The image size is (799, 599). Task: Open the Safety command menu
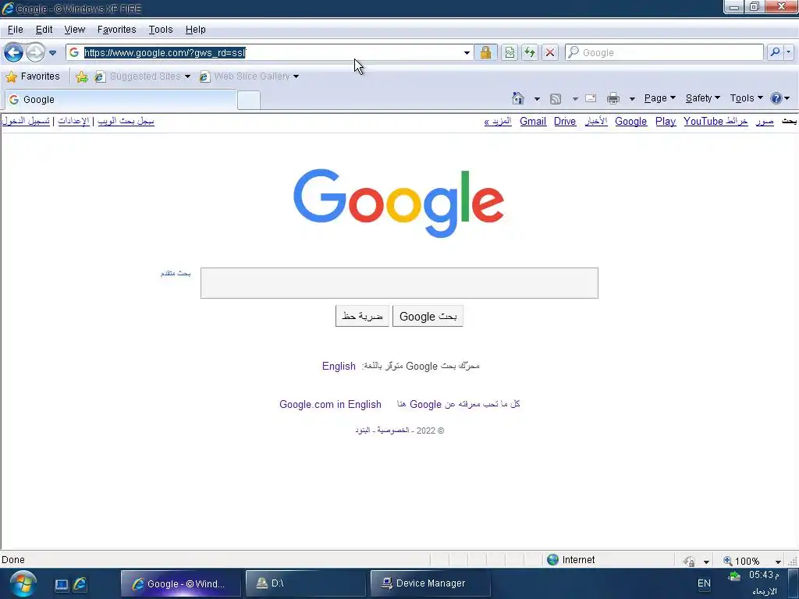[x=703, y=98]
